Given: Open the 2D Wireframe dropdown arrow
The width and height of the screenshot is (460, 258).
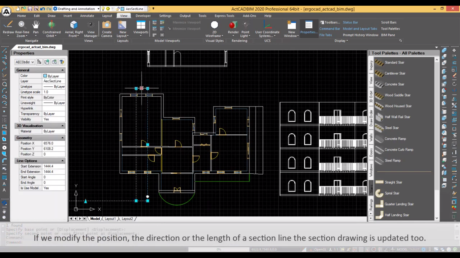Looking at the screenshot, I should [x=222, y=36].
